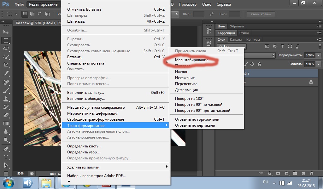Select the Gradient tool
323x189 pixels.
pos(6,123)
